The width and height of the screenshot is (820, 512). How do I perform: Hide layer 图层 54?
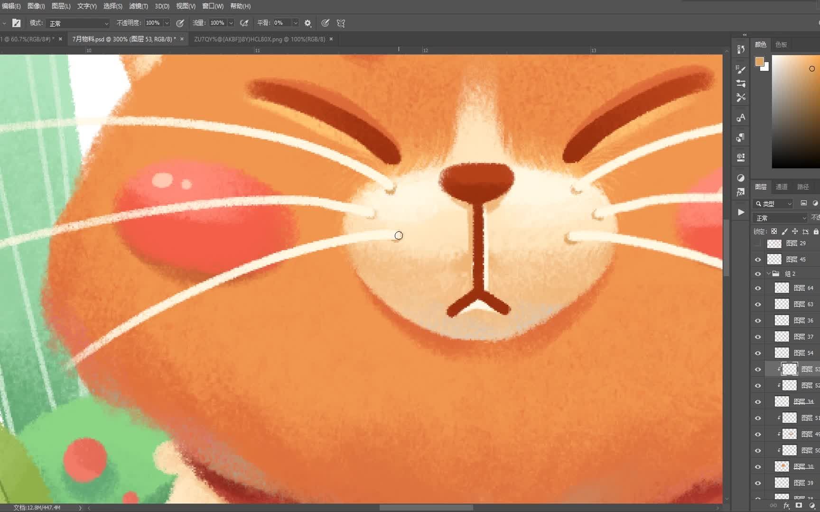click(758, 353)
